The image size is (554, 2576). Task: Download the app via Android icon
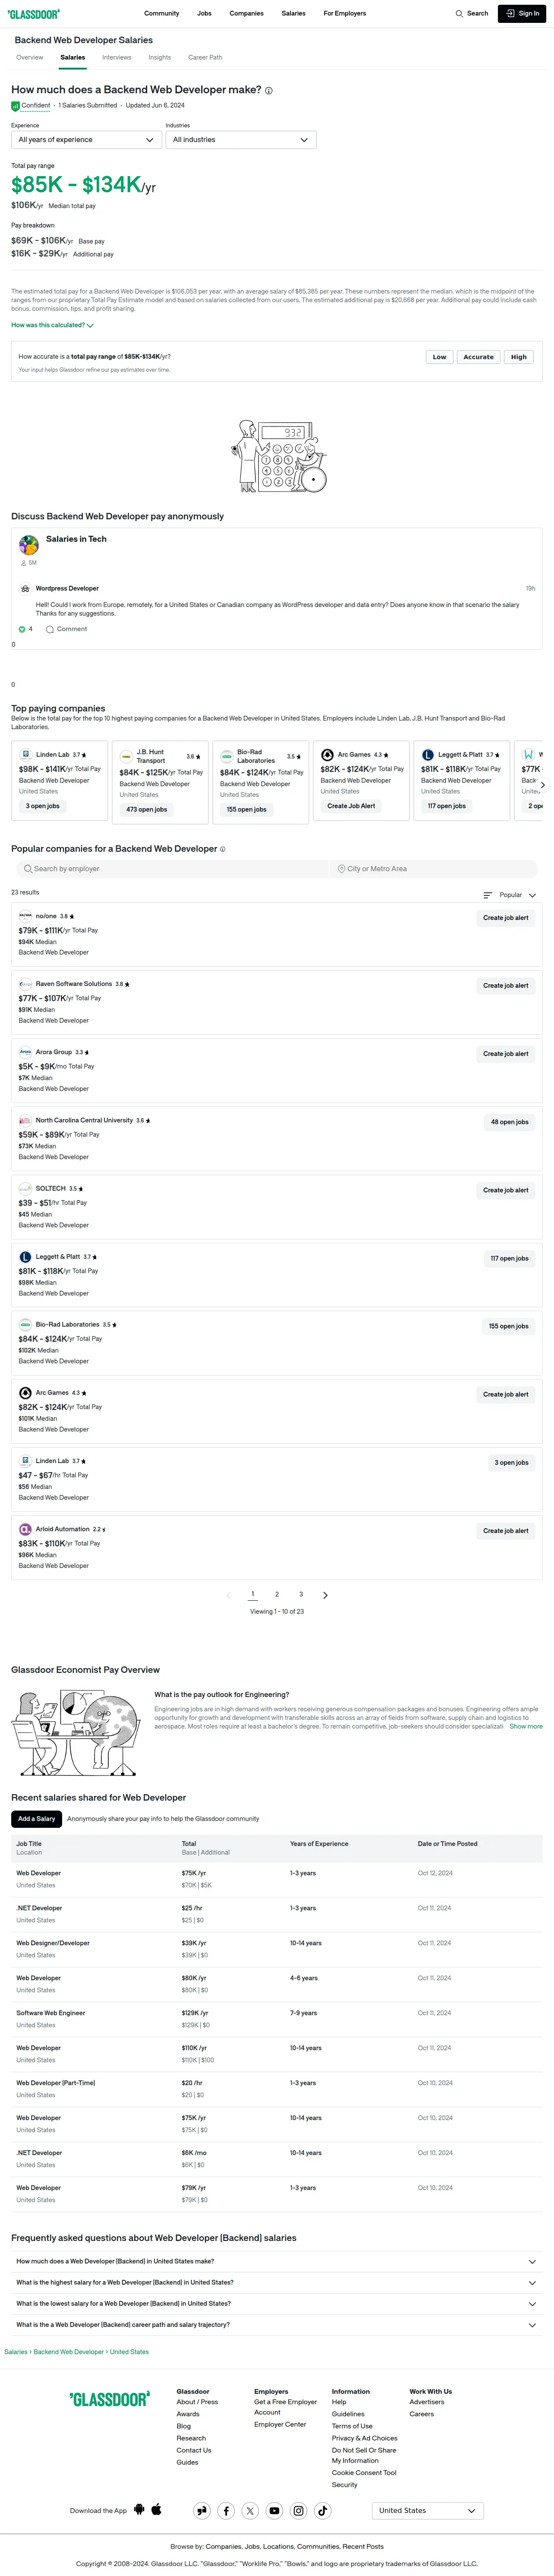pos(139,2509)
